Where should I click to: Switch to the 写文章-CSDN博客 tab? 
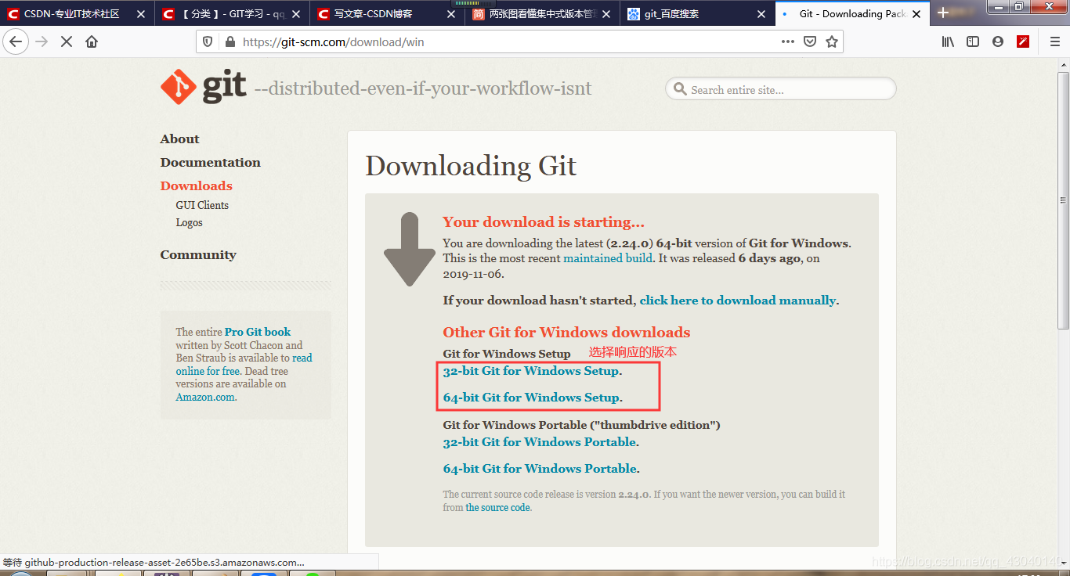tap(387, 14)
